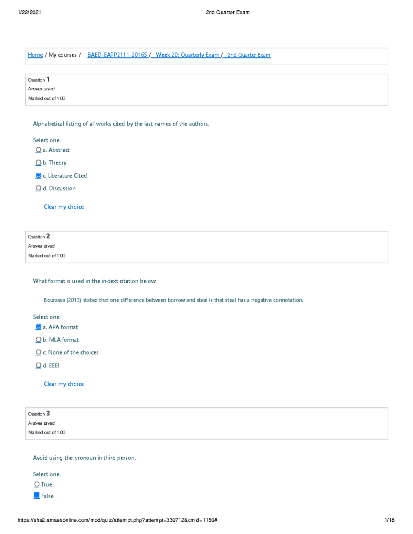The image size is (413, 534).
Task: Click "Clear my choice" under Question 2
Action: (63, 384)
